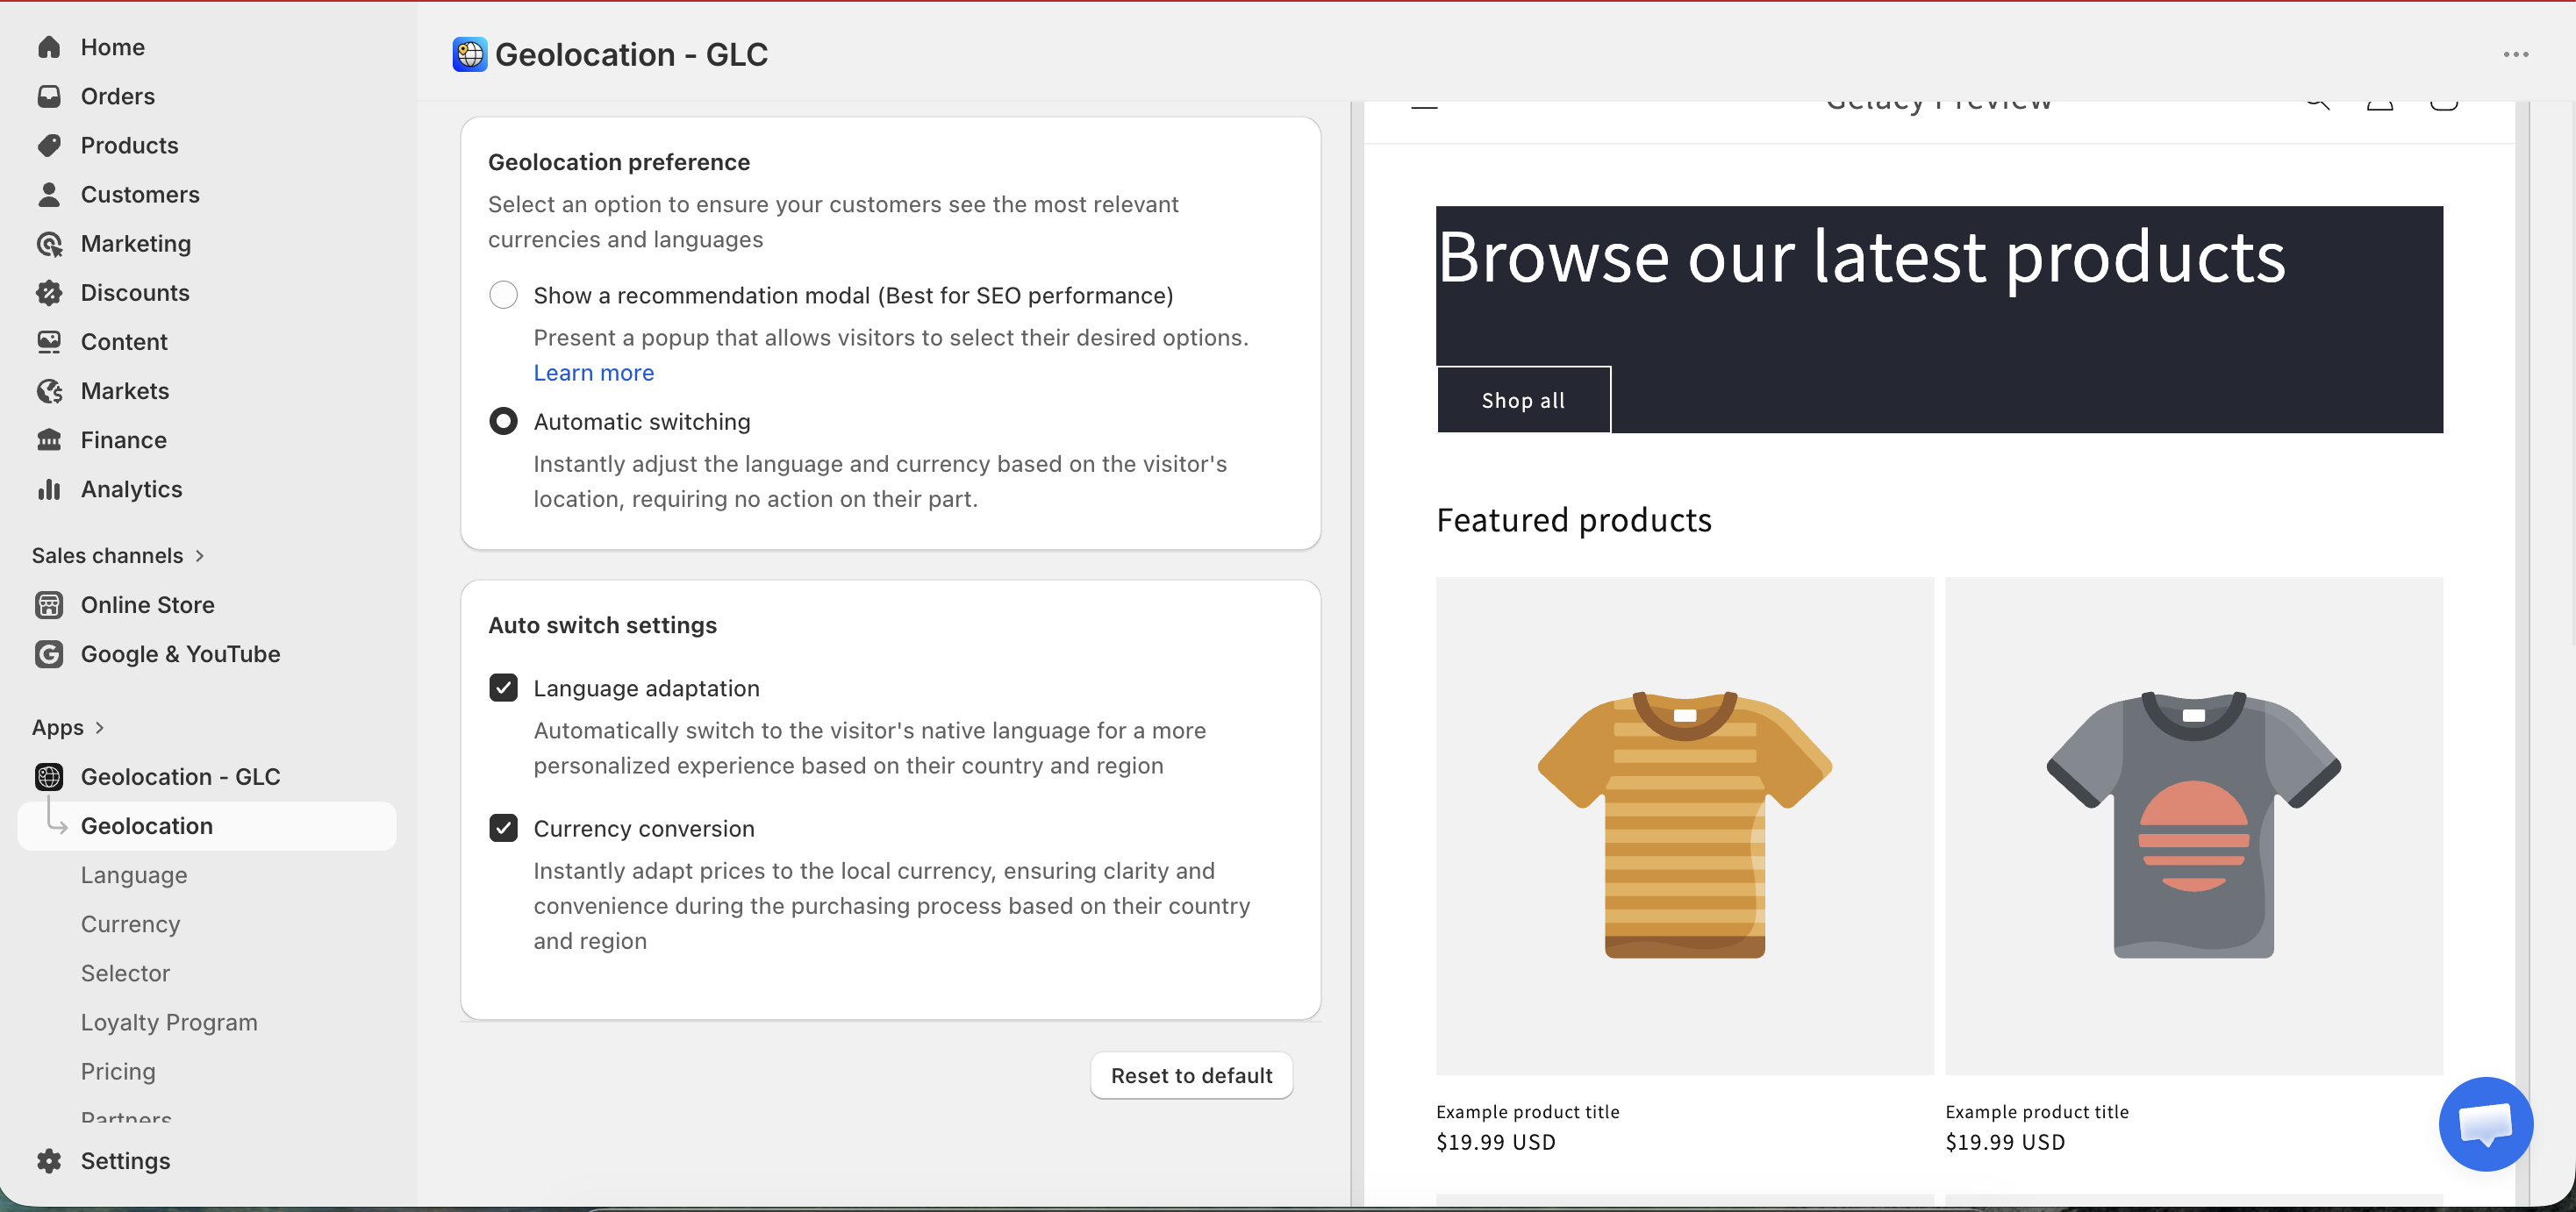Uncheck the Language adaptation checkbox

[x=503, y=688]
